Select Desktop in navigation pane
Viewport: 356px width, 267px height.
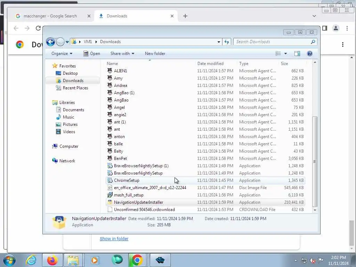pyautogui.click(x=70, y=73)
